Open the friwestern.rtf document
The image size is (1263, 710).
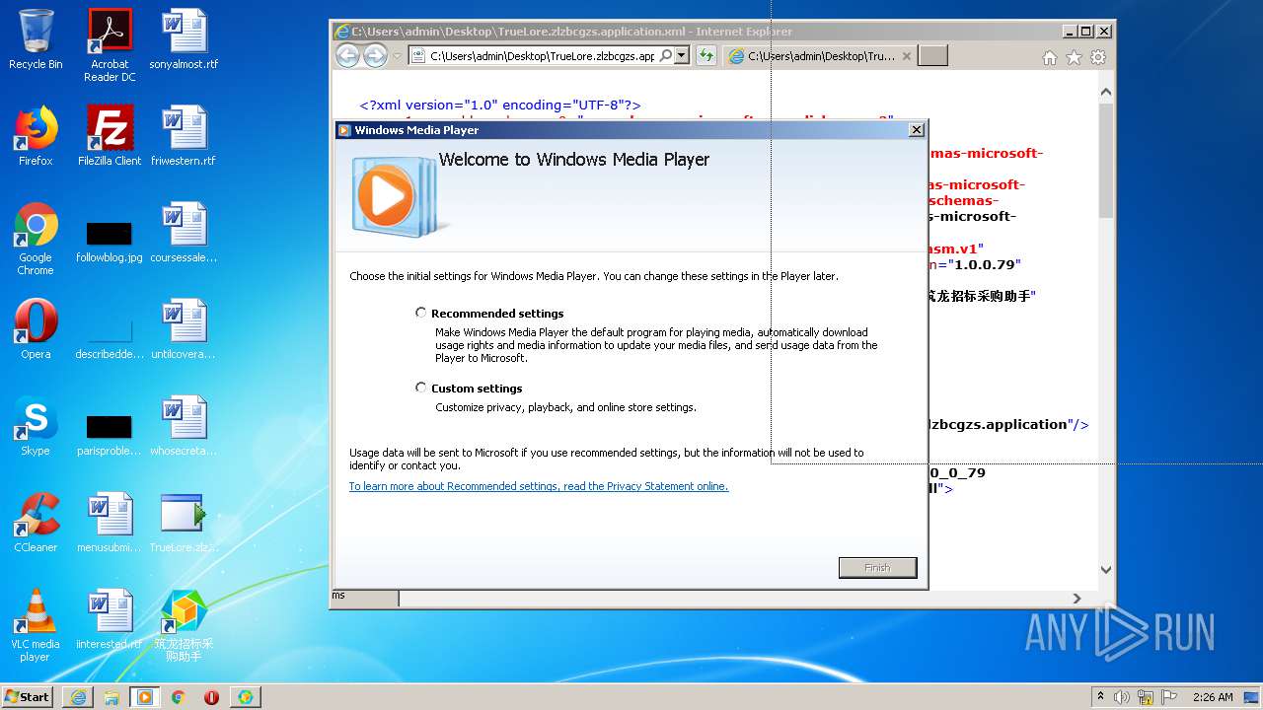coord(184,136)
